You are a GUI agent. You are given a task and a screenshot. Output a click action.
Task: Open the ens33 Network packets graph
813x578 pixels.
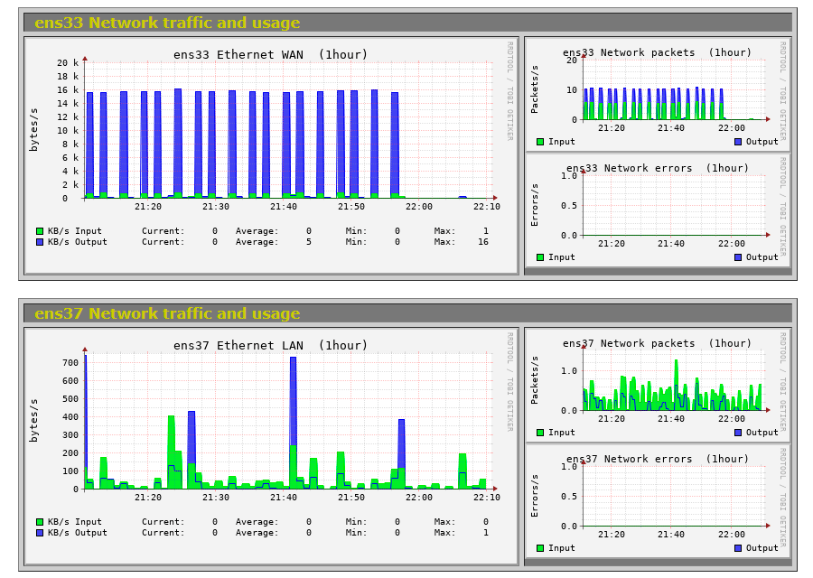coord(658,93)
